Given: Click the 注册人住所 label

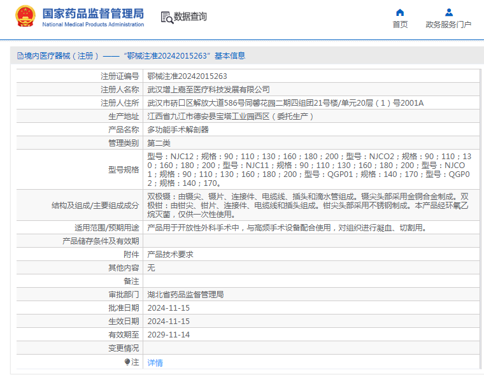Looking at the screenshot, I should click(x=120, y=103).
